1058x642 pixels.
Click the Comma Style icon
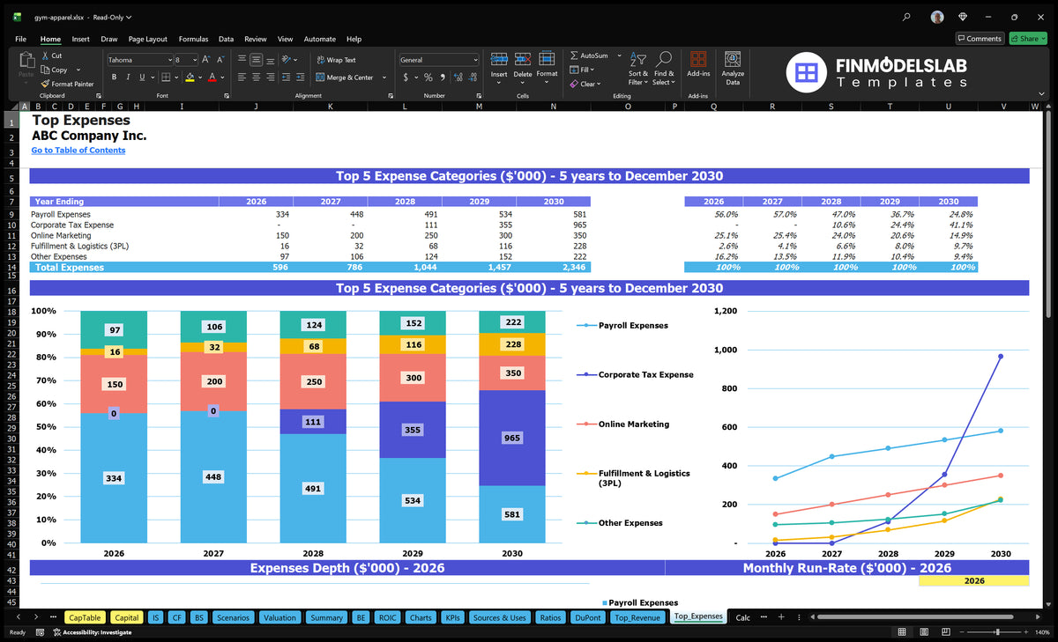point(442,77)
